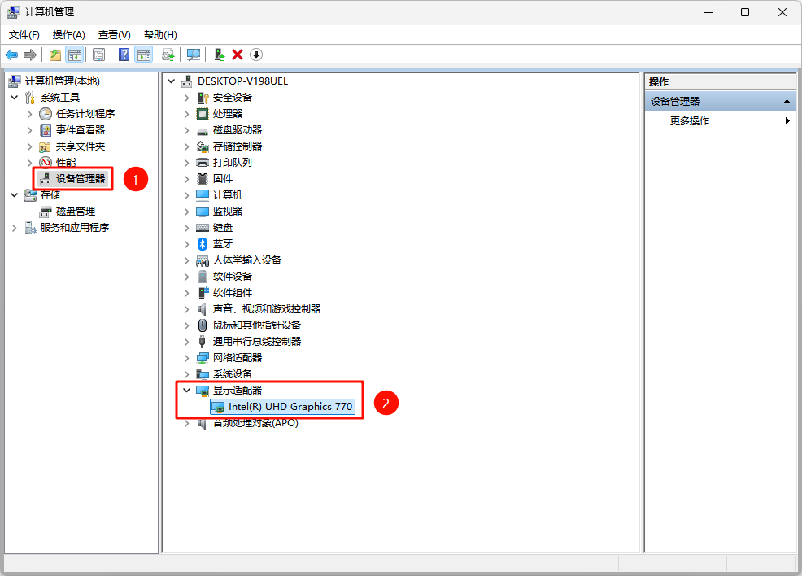Click the red X Uninstall device icon
This screenshot has width=802, height=576.
tap(238, 55)
